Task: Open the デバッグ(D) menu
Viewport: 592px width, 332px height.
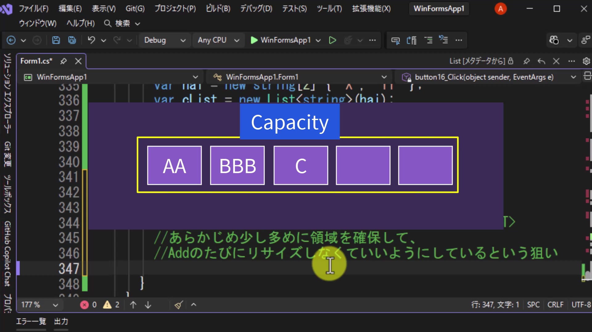Action: [x=256, y=9]
